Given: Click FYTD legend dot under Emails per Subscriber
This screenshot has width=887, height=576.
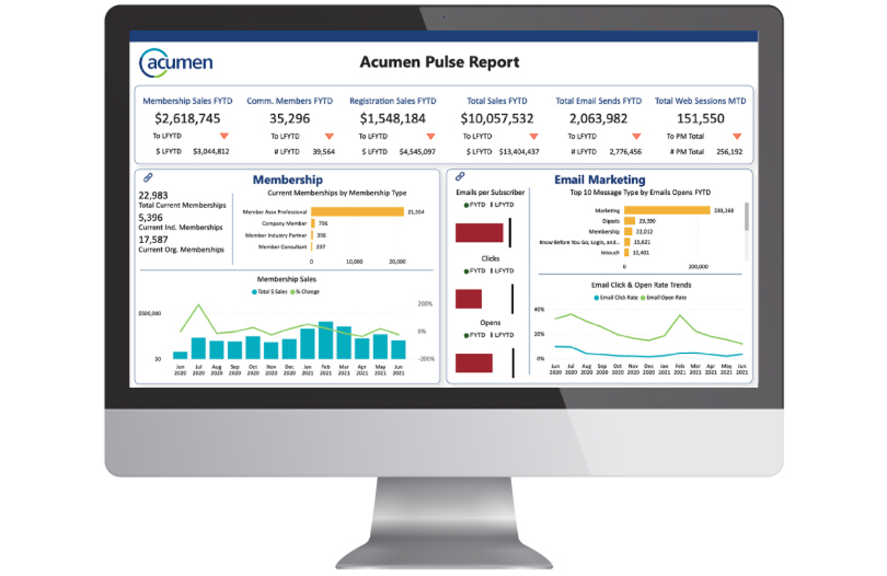Looking at the screenshot, I should coord(466,205).
